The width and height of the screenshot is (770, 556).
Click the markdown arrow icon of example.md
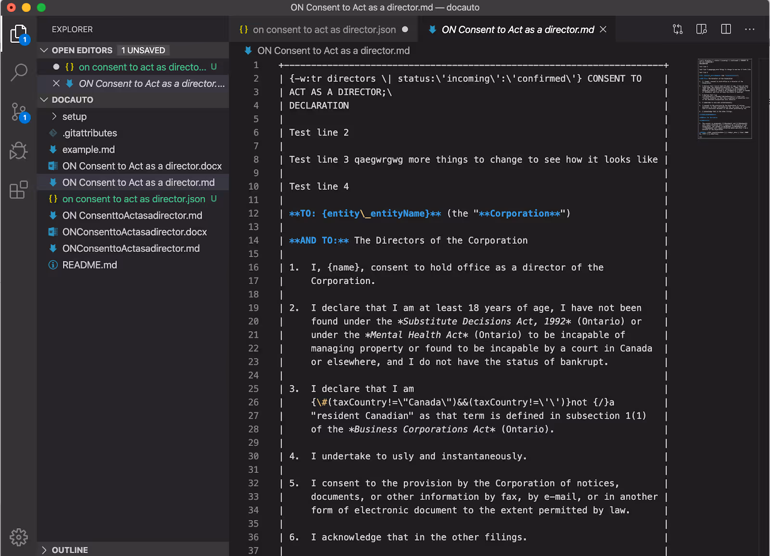53,149
